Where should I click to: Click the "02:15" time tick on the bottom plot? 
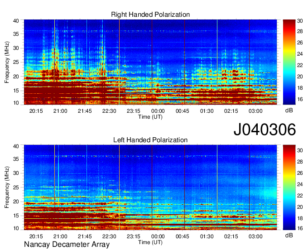(x=231, y=236)
